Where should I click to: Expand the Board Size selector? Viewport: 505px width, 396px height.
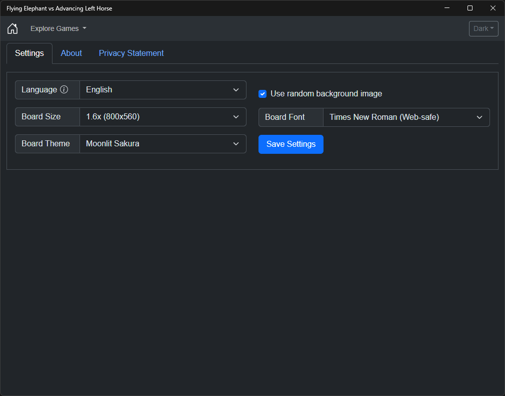[163, 117]
